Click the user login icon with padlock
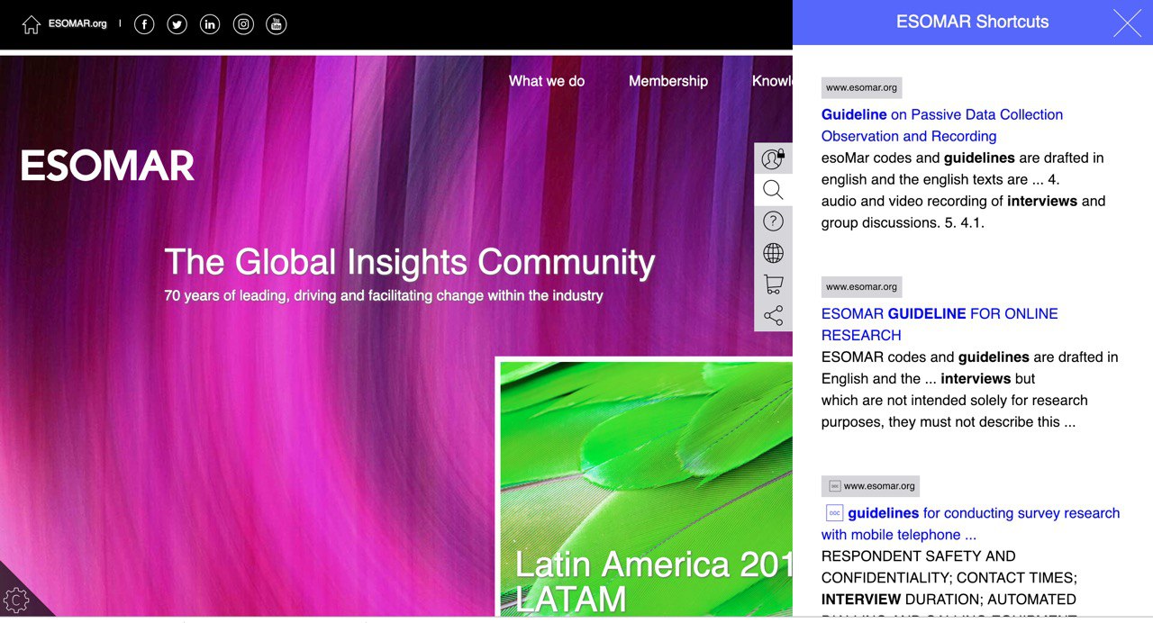The height and width of the screenshot is (623, 1153). 773,158
